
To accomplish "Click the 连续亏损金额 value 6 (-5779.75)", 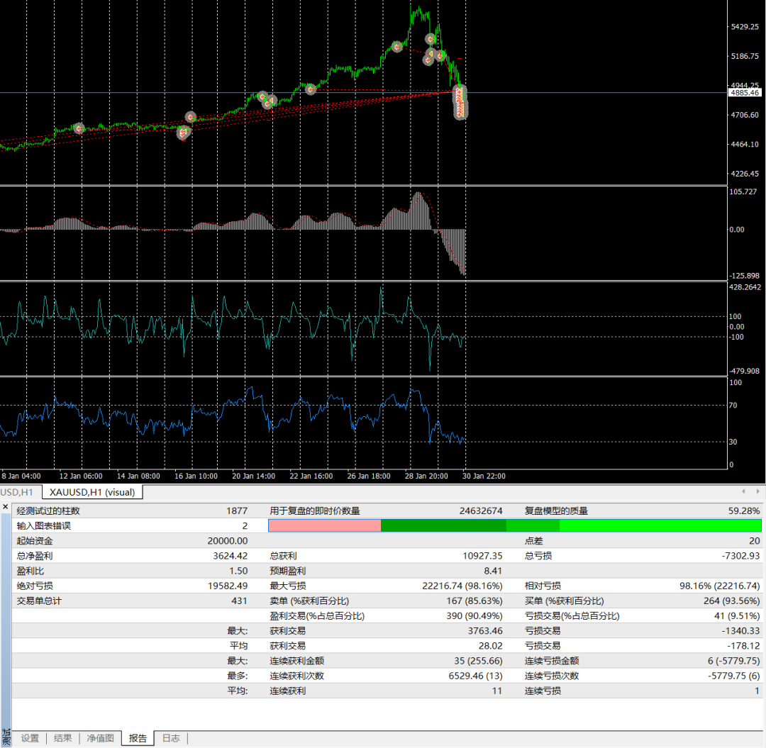I will click(734, 661).
